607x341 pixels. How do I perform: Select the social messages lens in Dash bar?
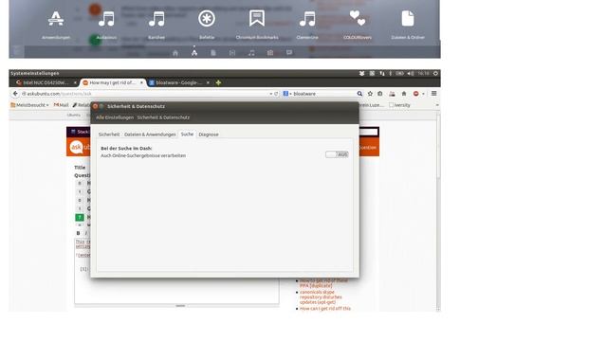(x=289, y=53)
